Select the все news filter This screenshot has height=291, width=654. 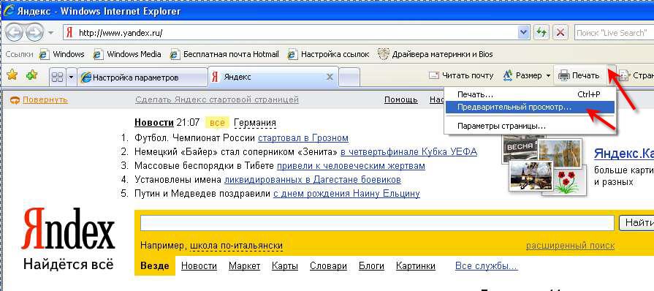point(217,123)
